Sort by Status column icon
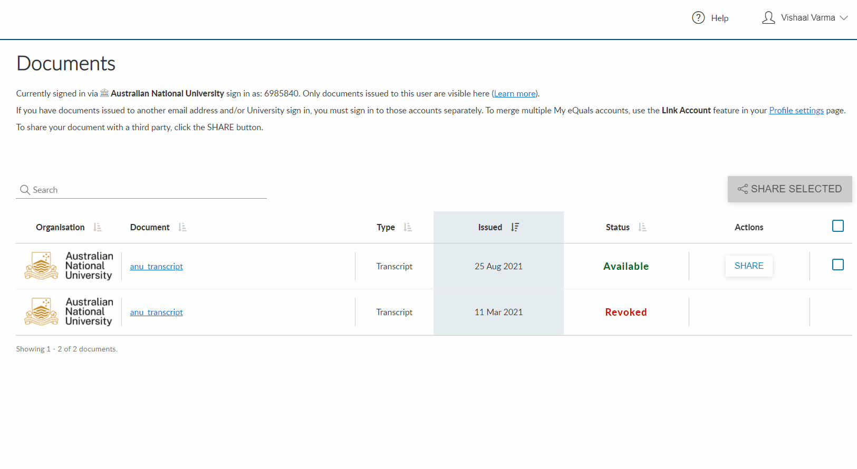The width and height of the screenshot is (857, 469). tap(642, 227)
